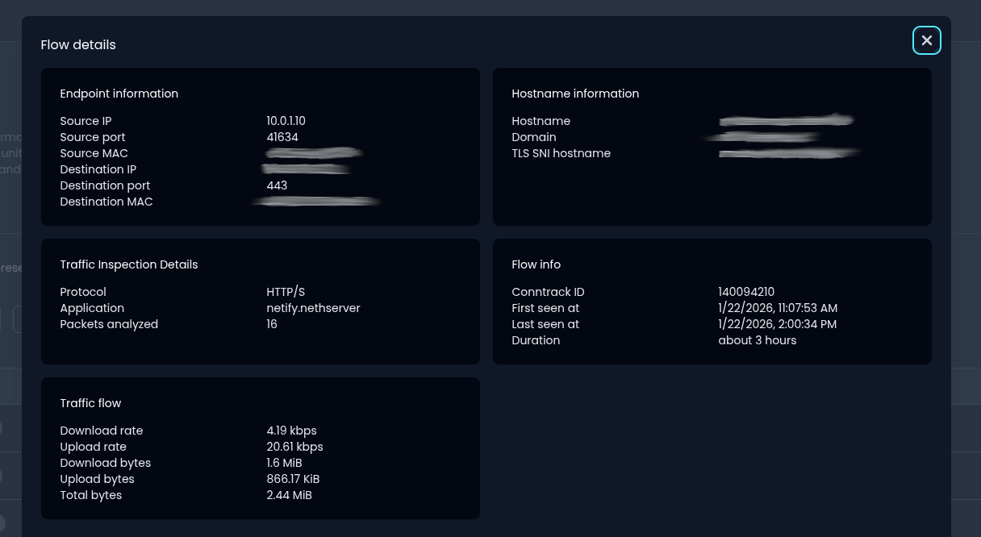Click the Destination port value 443
This screenshot has width=981, height=537.
277,185
